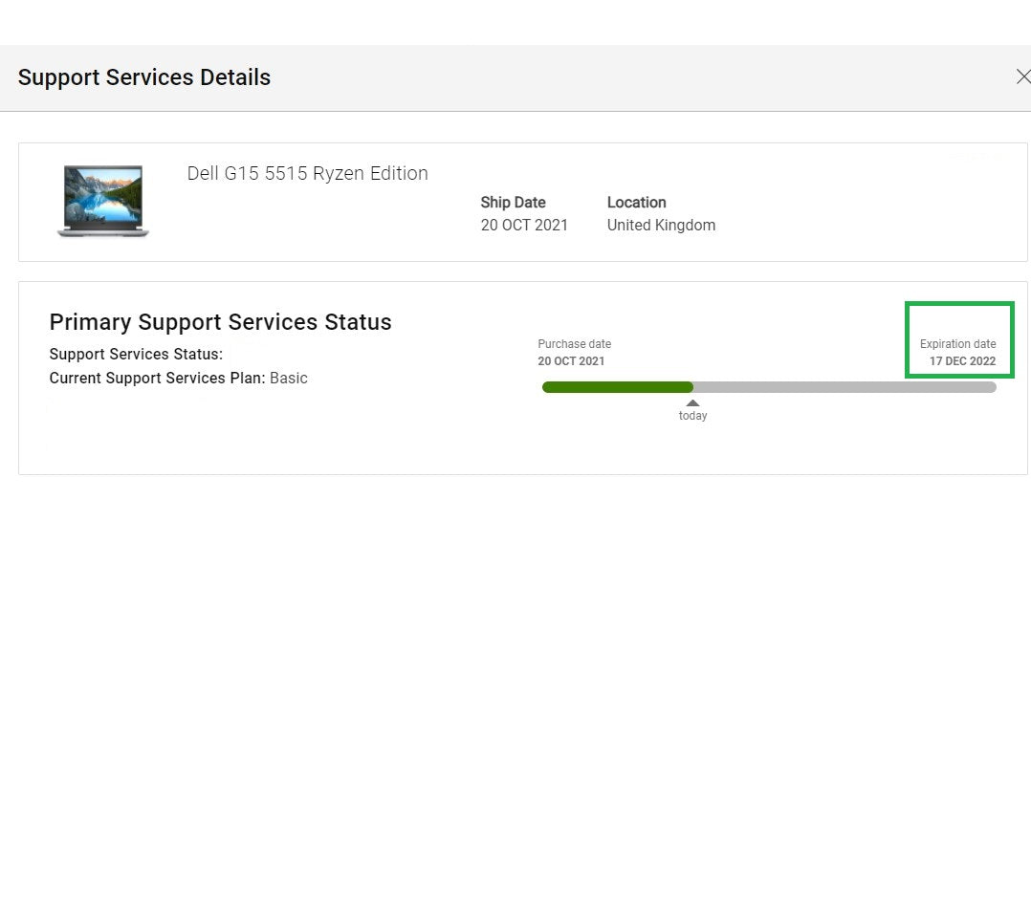Click the grey remaining portion of the support timeline

[845, 387]
